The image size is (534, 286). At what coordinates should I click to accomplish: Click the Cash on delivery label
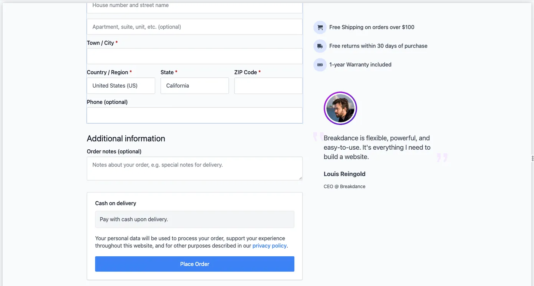click(116, 203)
